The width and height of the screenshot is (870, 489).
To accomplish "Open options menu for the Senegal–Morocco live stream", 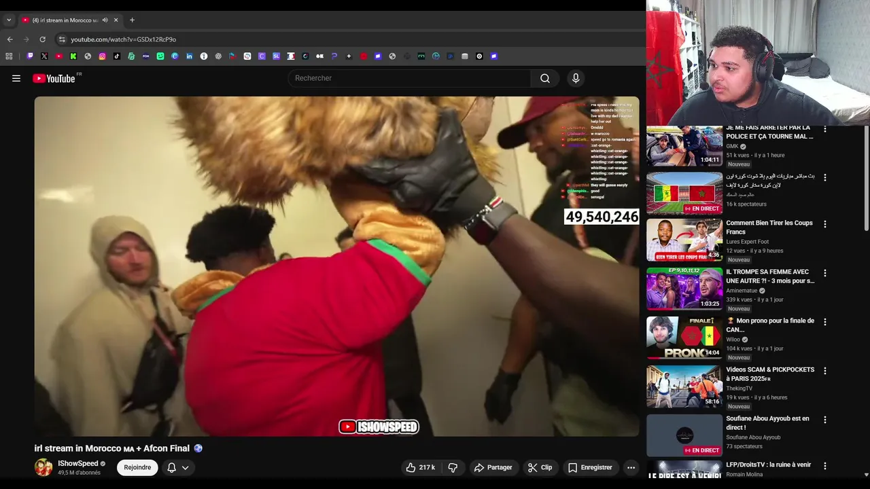I will (x=825, y=177).
